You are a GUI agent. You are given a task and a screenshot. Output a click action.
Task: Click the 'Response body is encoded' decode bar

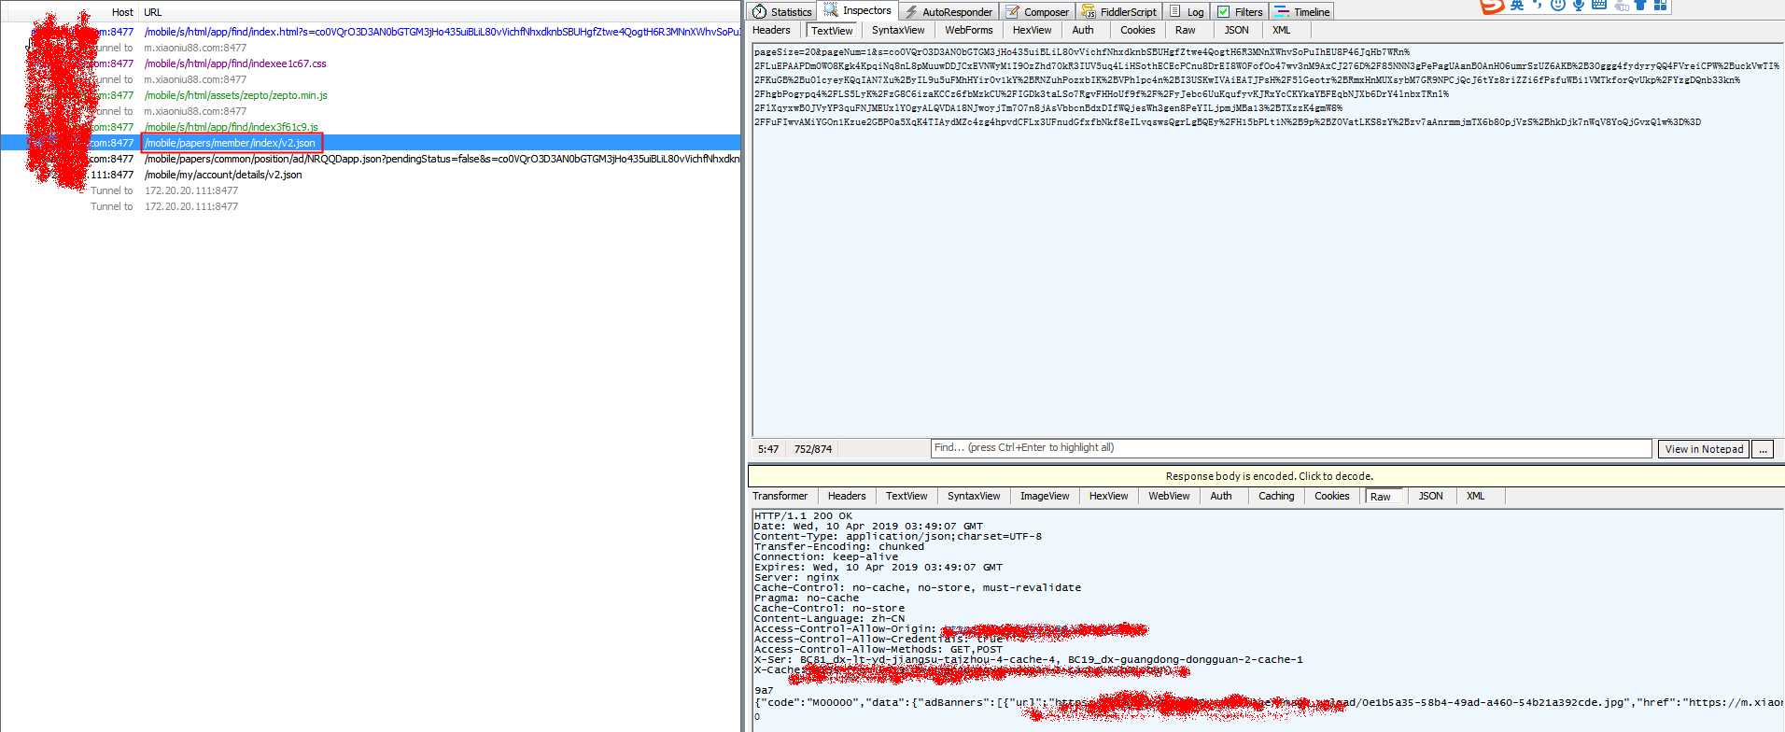click(1268, 476)
